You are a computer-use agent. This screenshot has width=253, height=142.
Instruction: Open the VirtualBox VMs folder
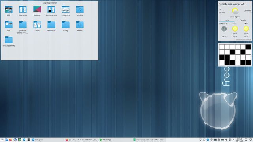[9, 41]
